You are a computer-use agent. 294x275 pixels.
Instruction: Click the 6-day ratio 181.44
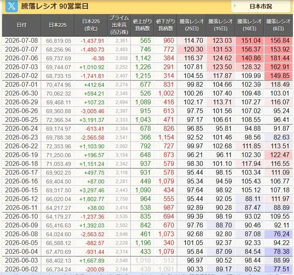[x=280, y=58]
